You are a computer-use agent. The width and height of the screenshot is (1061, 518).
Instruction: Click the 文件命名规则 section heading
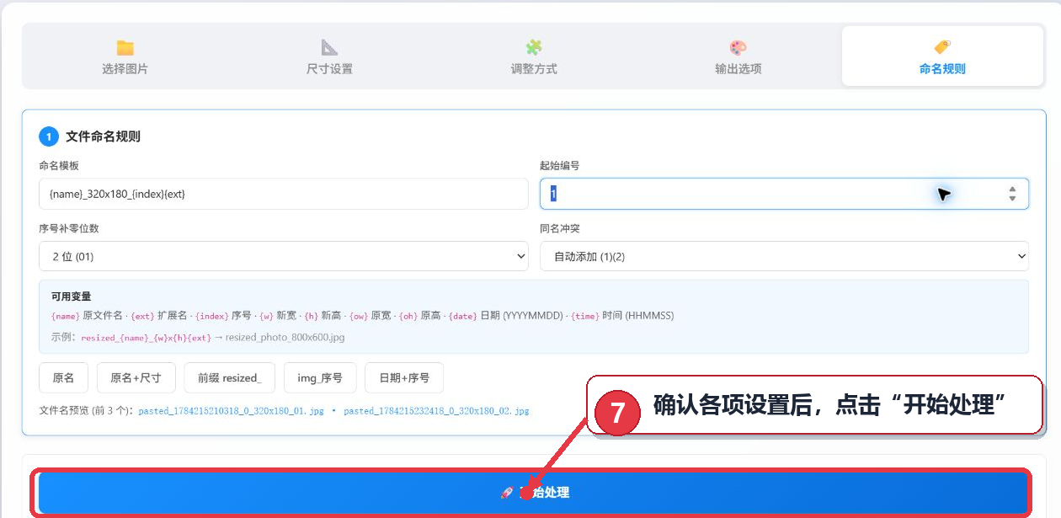(103, 136)
